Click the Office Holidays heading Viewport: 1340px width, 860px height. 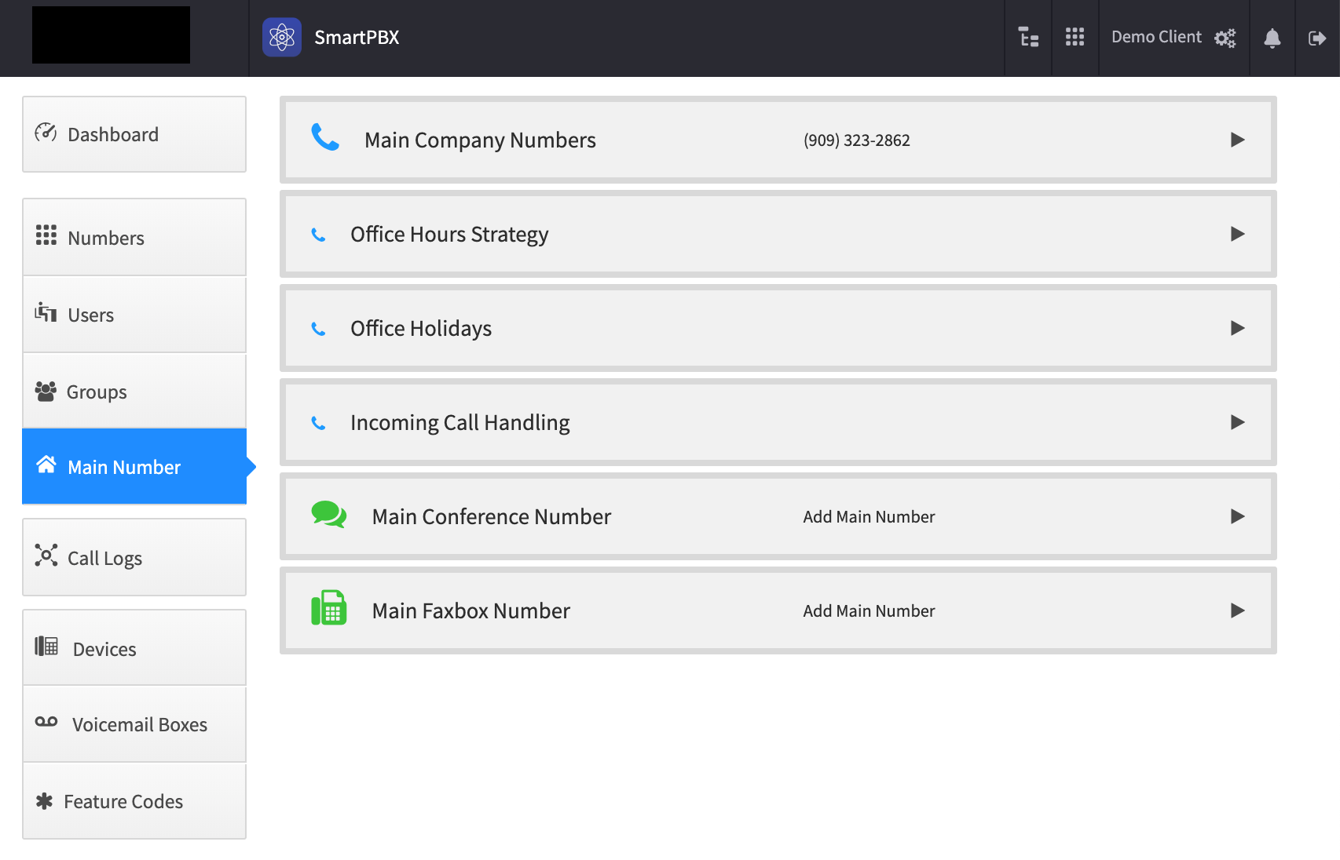pyautogui.click(x=421, y=329)
